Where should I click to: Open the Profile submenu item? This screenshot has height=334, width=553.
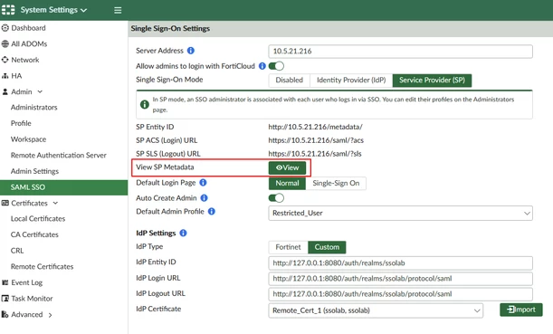click(x=21, y=123)
